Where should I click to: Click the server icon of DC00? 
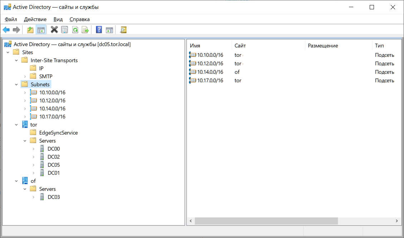click(42, 149)
